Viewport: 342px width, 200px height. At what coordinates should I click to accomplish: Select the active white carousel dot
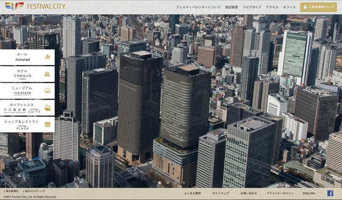(160, 182)
